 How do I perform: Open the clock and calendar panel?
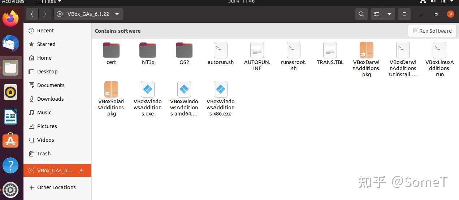point(242,1)
